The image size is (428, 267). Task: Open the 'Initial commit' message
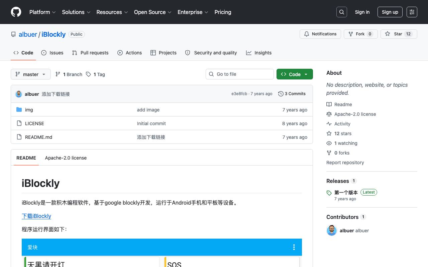[151, 123]
